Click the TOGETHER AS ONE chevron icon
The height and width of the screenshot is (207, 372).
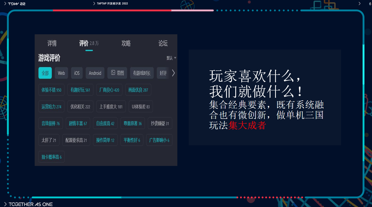(5, 204)
